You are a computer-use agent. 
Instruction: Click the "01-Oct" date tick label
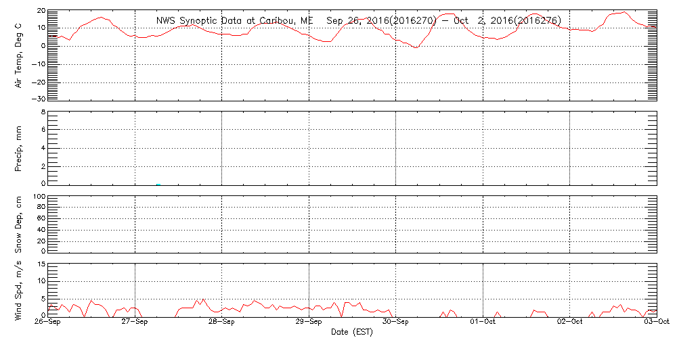coord(483,323)
